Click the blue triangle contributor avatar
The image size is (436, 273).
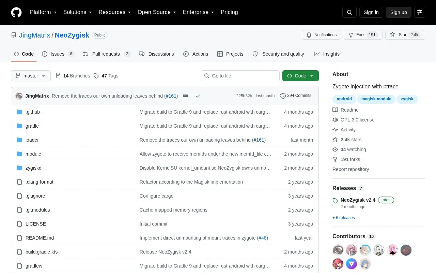[352, 264]
